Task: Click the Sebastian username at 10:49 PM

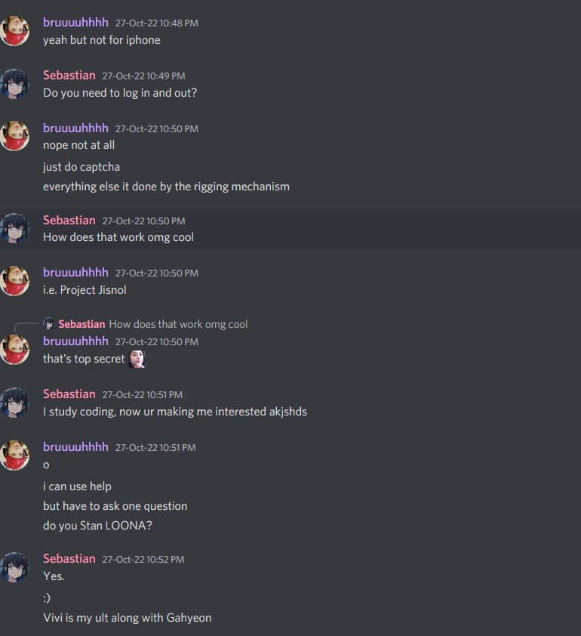Action: pyautogui.click(x=69, y=76)
